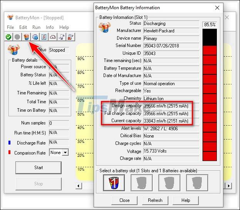
Task: Click the red battery level bar
Action: tap(210, 95)
